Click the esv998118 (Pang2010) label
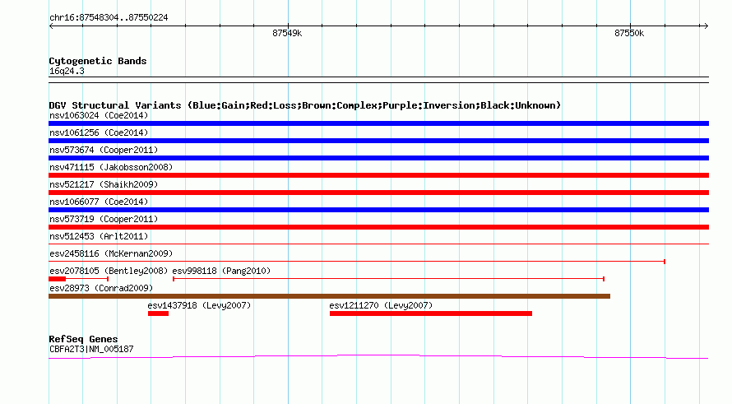 point(221,271)
